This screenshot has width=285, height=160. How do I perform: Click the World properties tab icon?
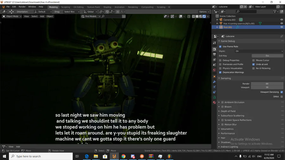(x=214, y=70)
